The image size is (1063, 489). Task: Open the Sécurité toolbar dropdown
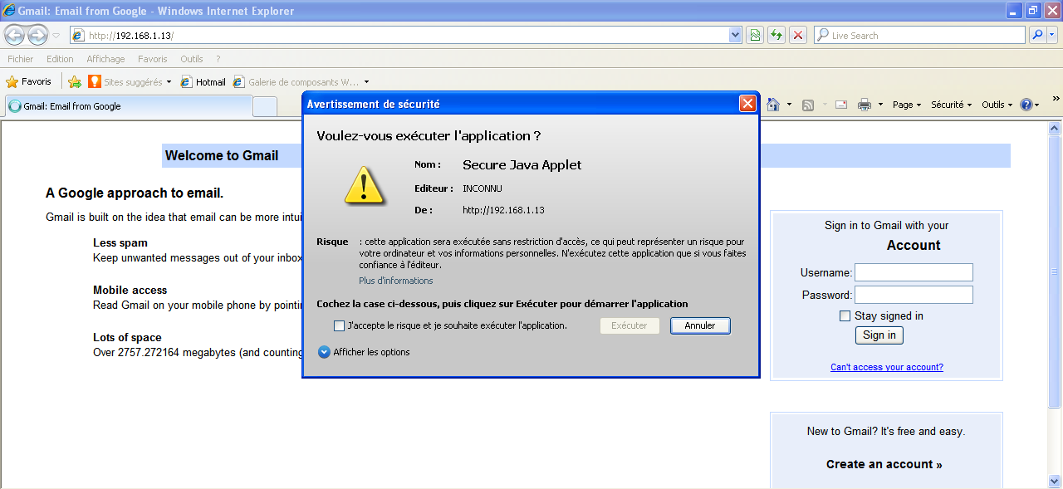coord(951,105)
